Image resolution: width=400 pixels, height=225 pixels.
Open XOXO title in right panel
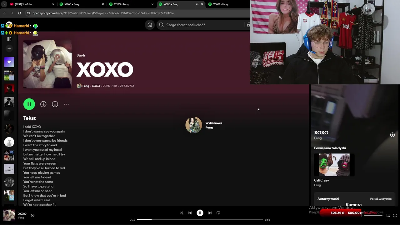click(x=321, y=133)
